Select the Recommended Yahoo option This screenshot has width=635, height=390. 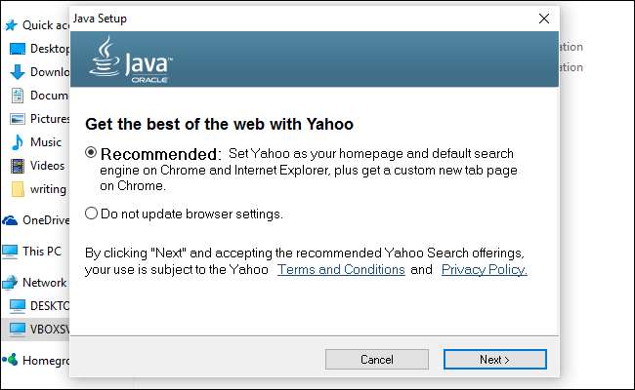tap(92, 153)
